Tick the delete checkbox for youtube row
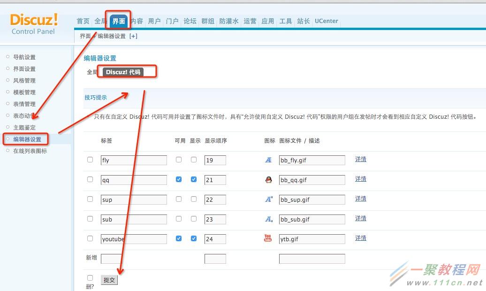 click(90, 238)
